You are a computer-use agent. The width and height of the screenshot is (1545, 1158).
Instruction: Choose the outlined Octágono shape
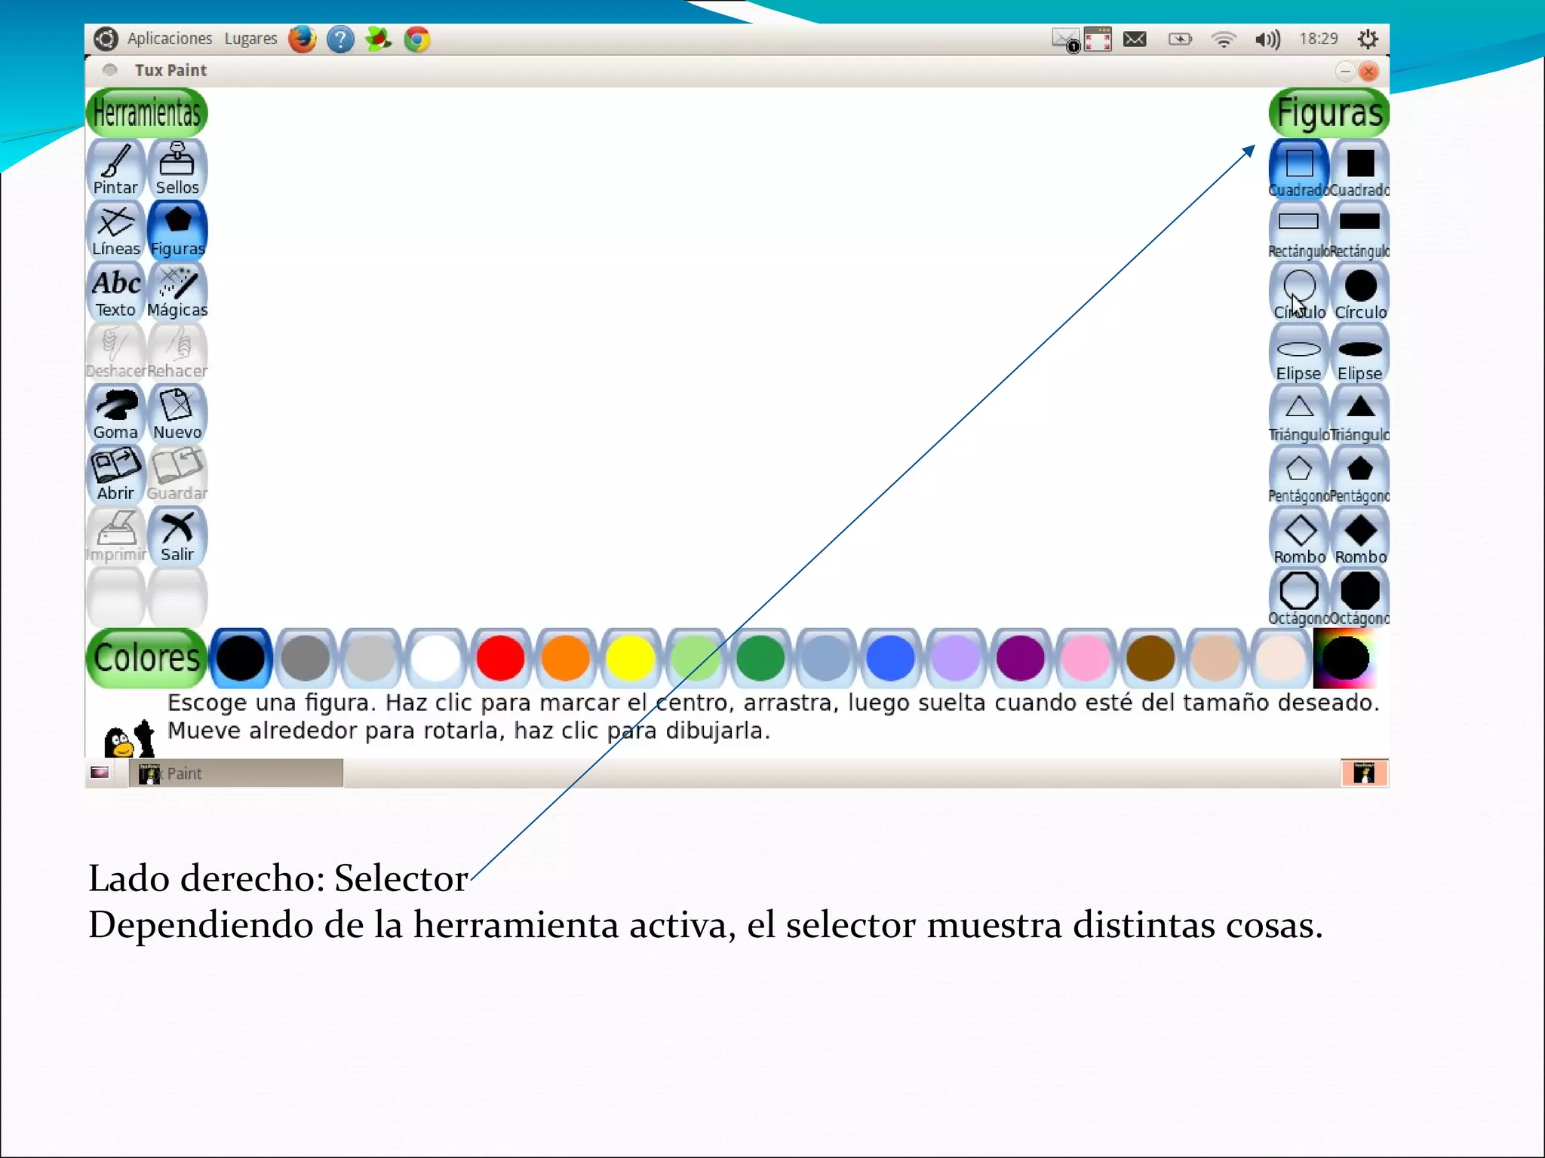(x=1298, y=598)
